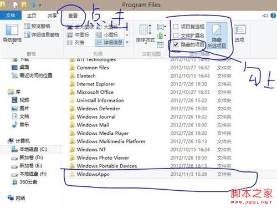Toggle the 详细信息窗格 details pane
The height and width of the screenshot is (208, 277).
(42, 35)
